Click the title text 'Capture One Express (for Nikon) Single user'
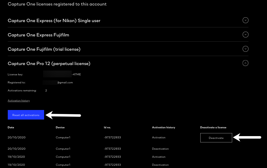 pos(54,21)
